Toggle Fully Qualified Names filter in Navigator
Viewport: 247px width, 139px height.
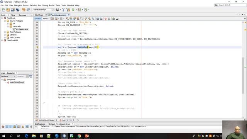pyautogui.click(x=23, y=127)
